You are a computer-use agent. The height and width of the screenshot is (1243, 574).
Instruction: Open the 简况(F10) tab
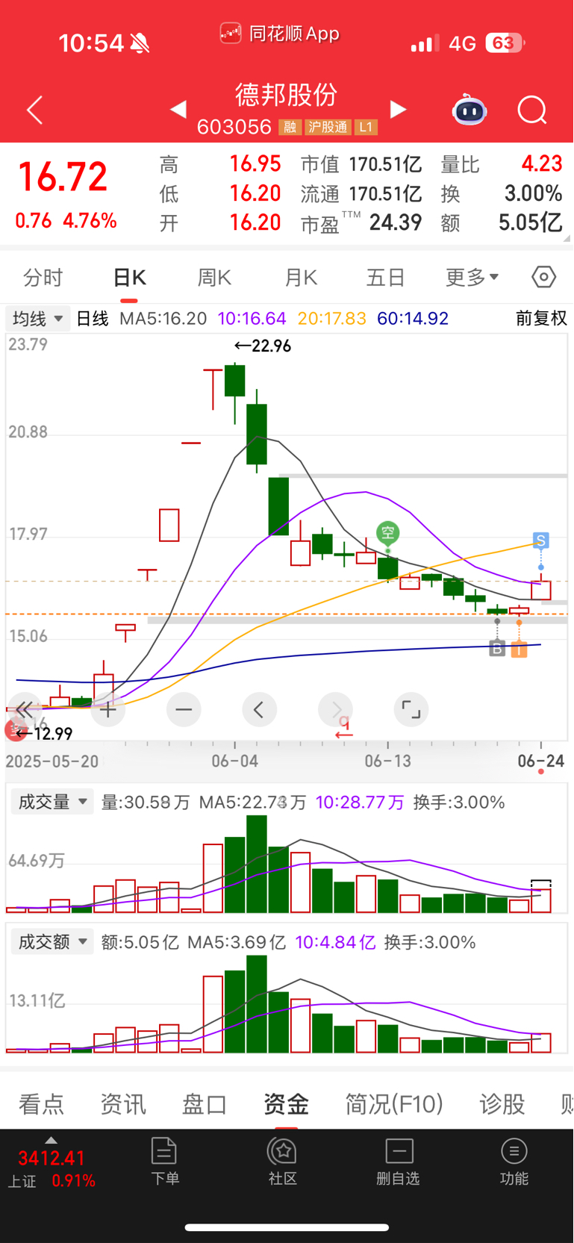pyautogui.click(x=394, y=1103)
